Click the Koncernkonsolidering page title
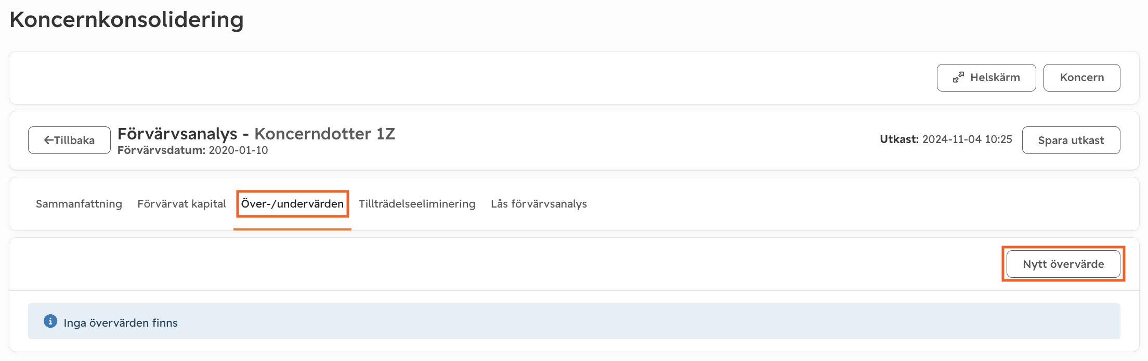This screenshot has height=361, width=1148. [x=126, y=20]
